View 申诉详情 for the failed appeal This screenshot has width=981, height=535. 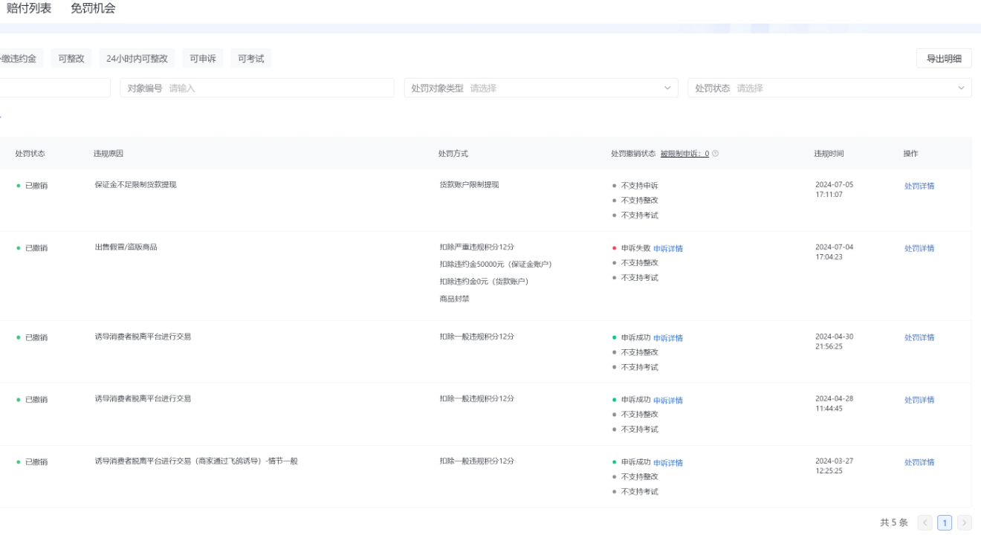pos(668,249)
